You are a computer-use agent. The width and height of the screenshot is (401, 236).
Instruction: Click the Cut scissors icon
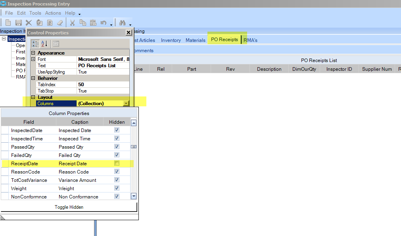[72, 23]
